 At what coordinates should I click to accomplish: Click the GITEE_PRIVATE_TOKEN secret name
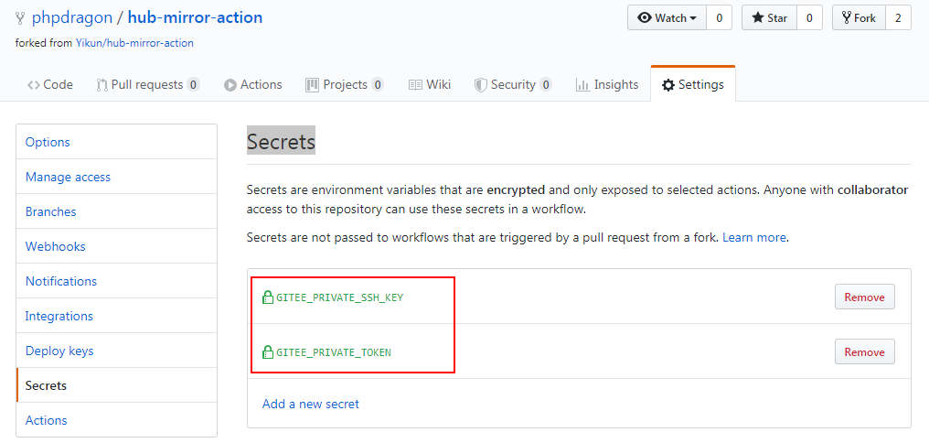click(x=334, y=351)
